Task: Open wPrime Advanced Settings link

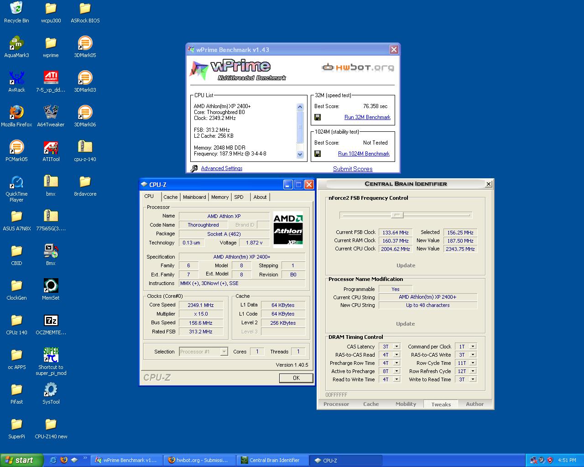Action: (x=222, y=168)
